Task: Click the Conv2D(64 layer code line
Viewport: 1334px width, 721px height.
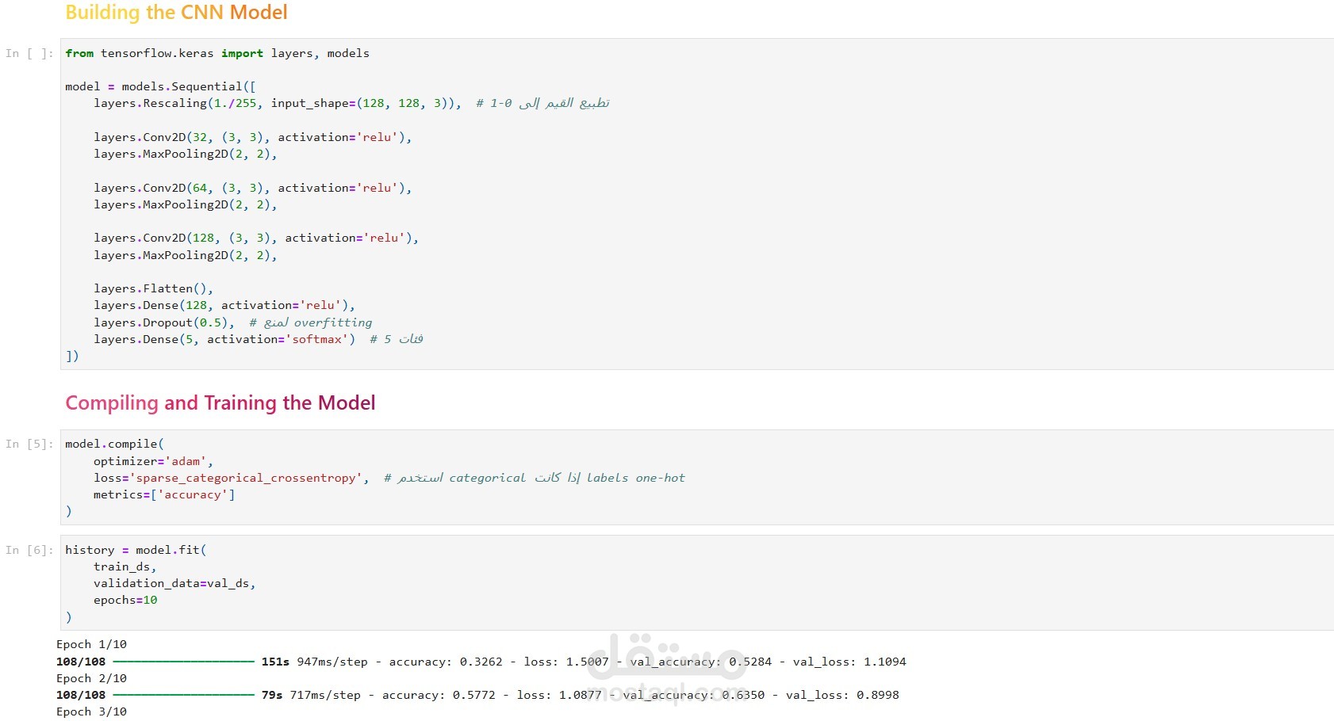Action: 253,188
